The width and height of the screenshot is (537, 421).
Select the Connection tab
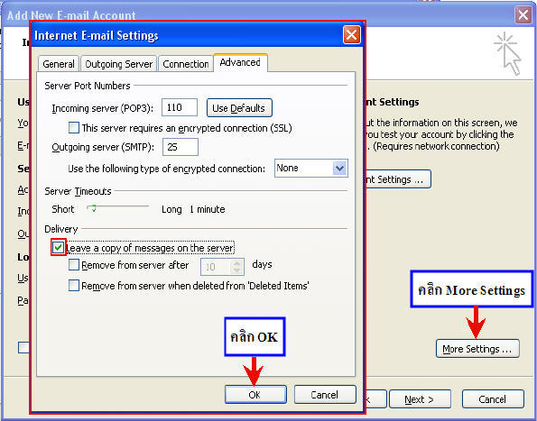186,64
